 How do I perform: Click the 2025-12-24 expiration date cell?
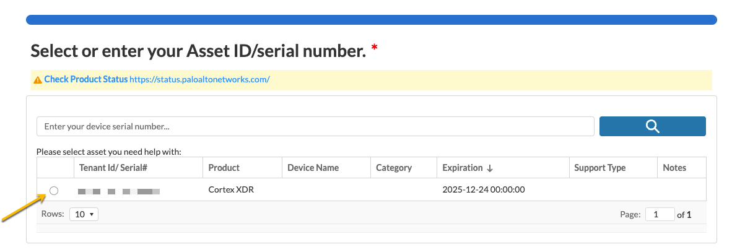pyautogui.click(x=483, y=189)
